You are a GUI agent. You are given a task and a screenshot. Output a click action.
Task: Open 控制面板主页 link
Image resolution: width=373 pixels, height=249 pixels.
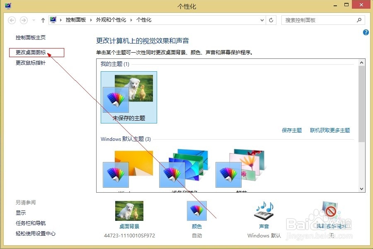pos(30,38)
